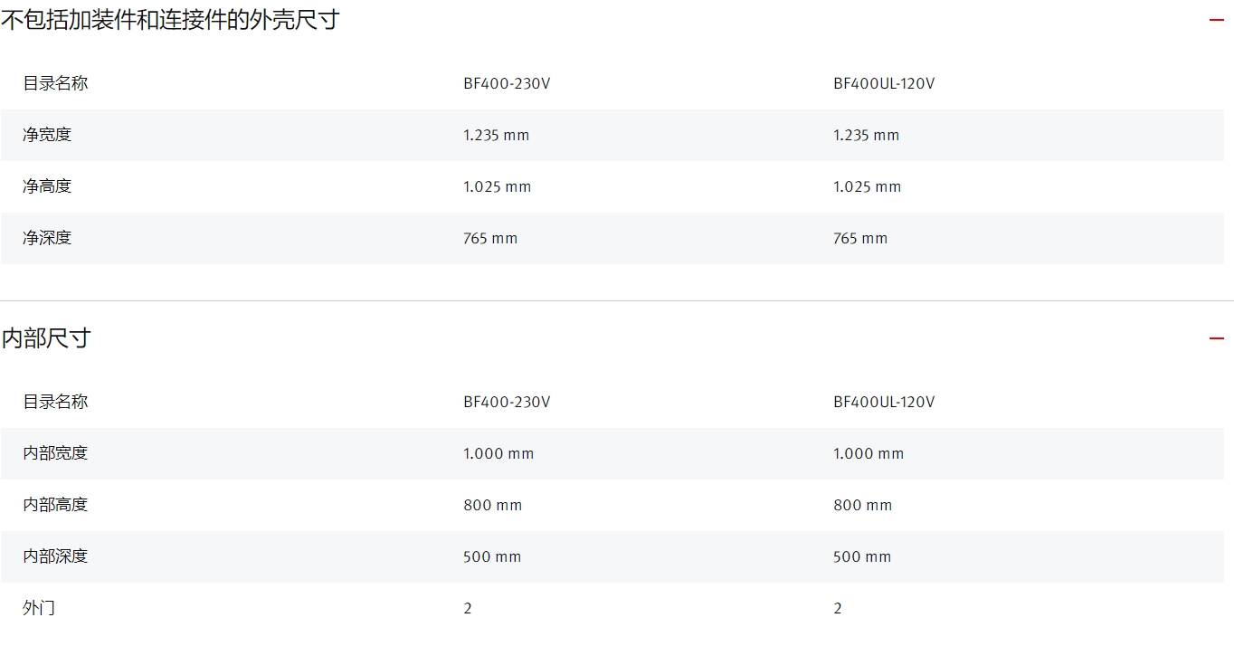The height and width of the screenshot is (646, 1234).
Task: Select BF400-230V in housing dimensions table
Action: (507, 84)
